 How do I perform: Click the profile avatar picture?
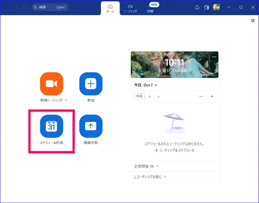point(217,7)
